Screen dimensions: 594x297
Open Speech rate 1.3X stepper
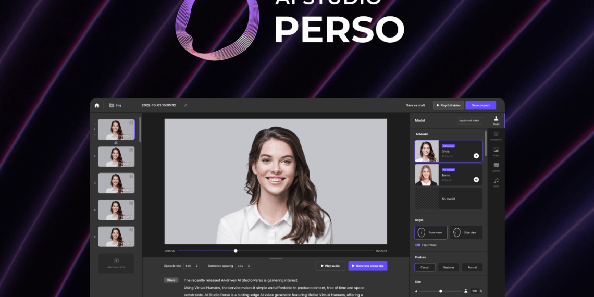coord(192,266)
